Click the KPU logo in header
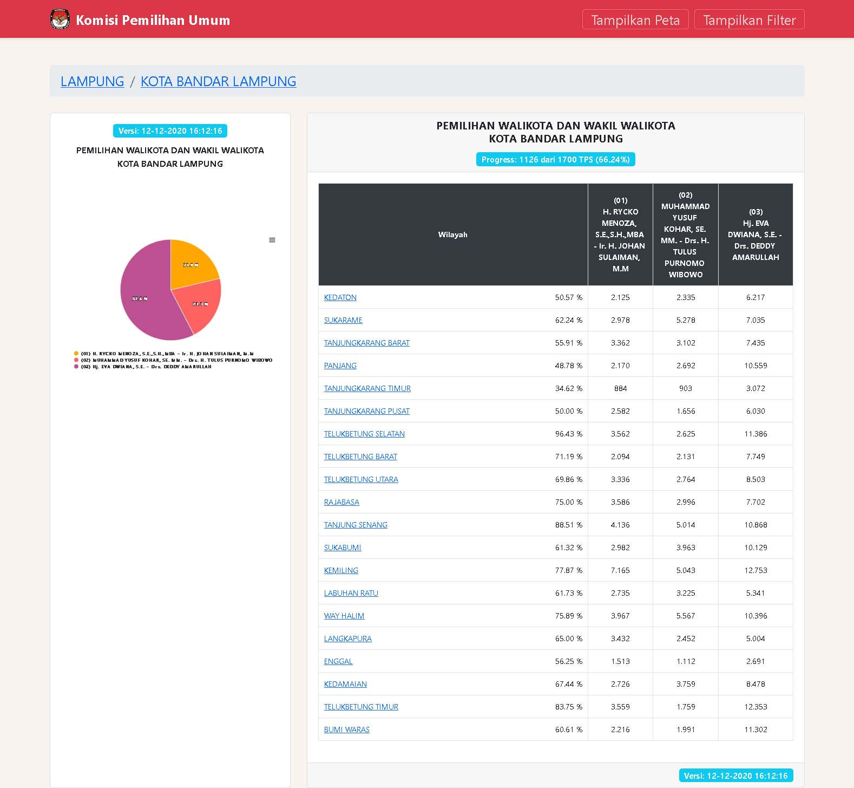Screen dimensions: 854x788 [x=60, y=19]
